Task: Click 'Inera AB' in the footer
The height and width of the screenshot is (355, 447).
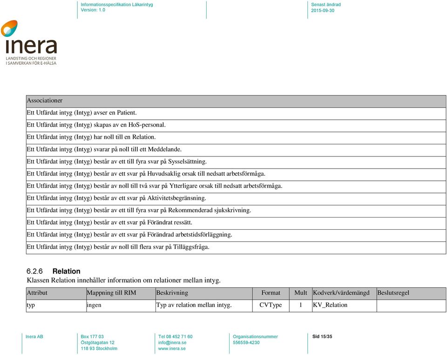Action: coord(34,337)
